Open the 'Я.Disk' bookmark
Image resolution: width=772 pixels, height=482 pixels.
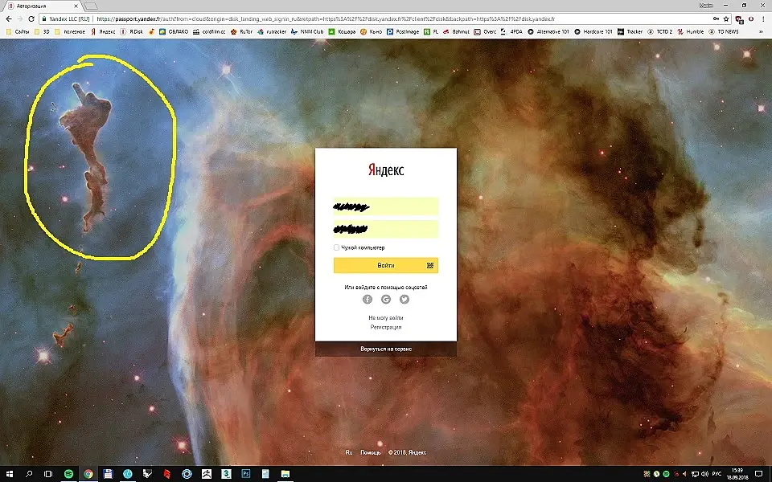tap(131, 31)
